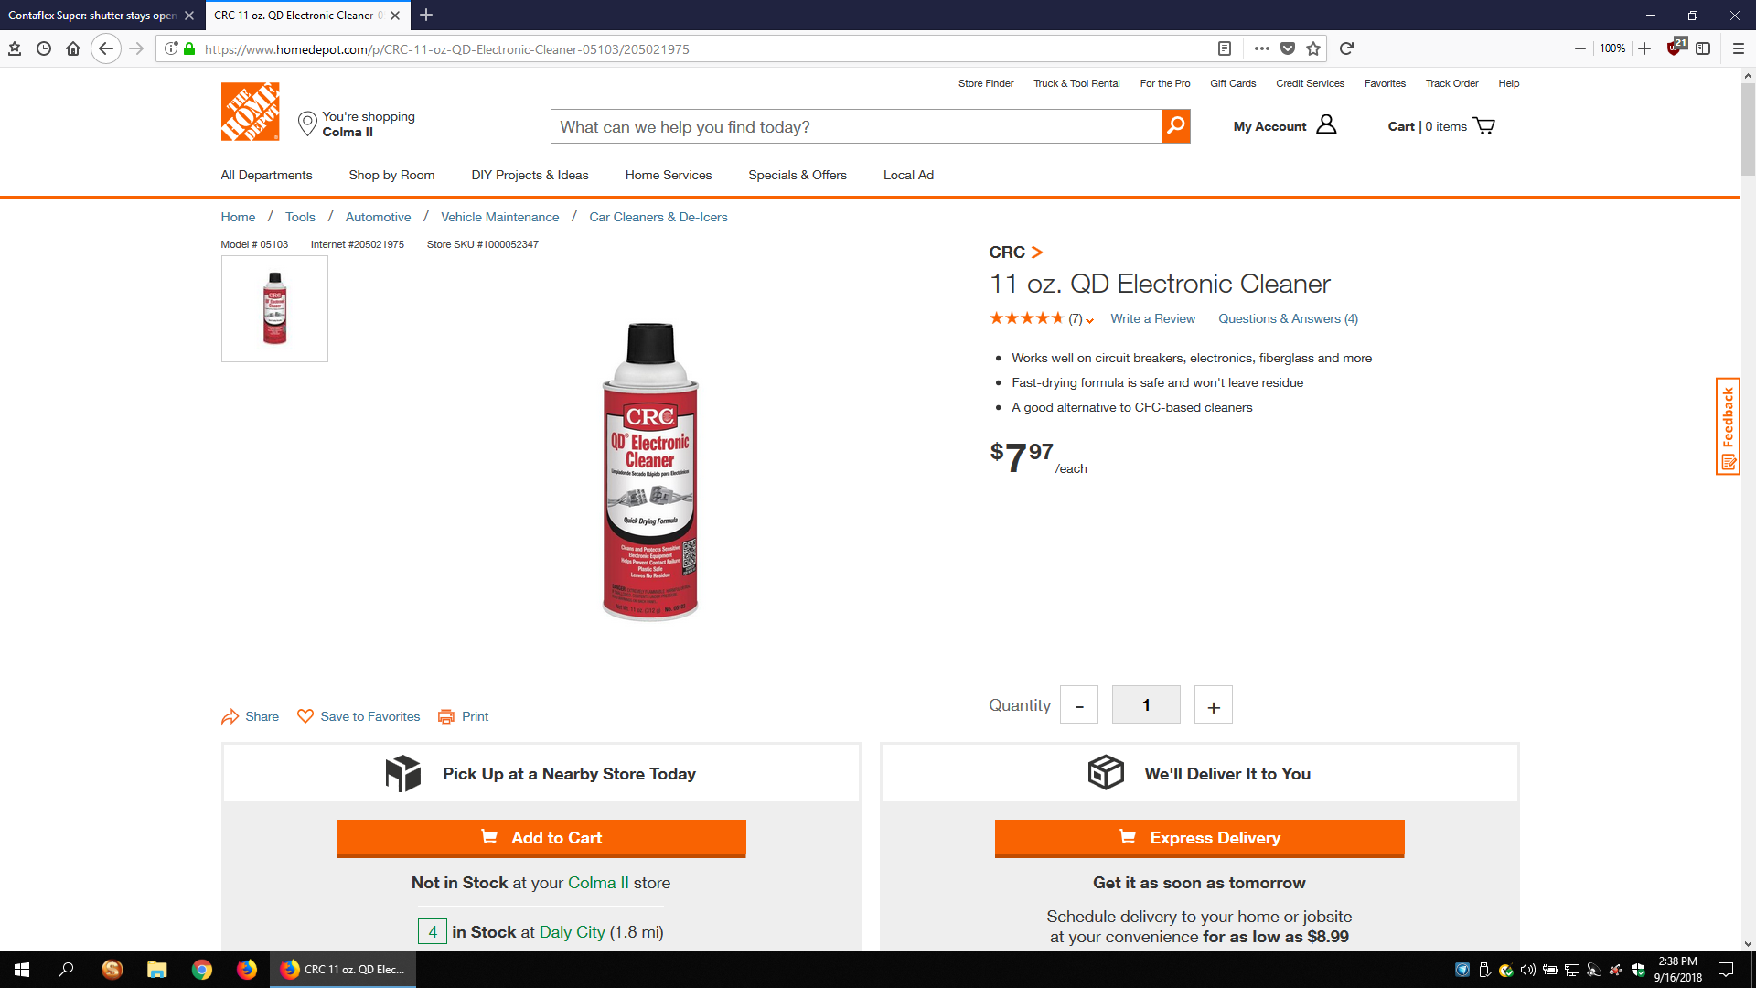The height and width of the screenshot is (988, 1756).
Task: Click the orange search magnifier button
Action: pos(1176,126)
